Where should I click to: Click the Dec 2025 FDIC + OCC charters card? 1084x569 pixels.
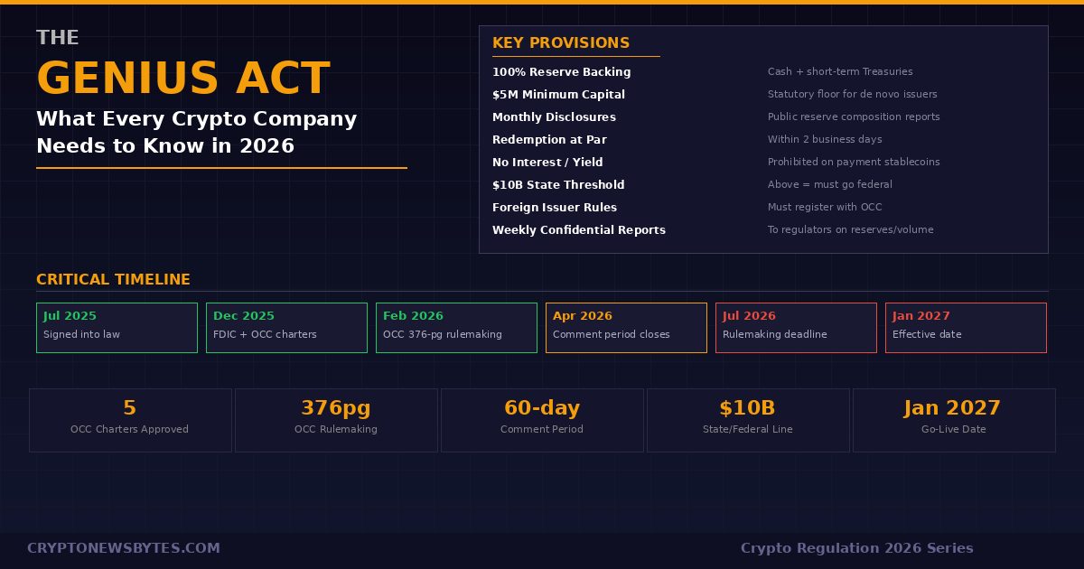click(286, 327)
